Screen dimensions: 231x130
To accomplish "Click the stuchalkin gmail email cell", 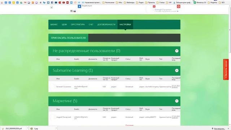I will [81, 87].
